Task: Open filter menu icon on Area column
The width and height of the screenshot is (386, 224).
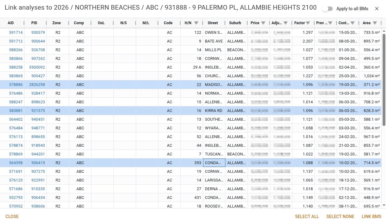Action: click(x=375, y=23)
